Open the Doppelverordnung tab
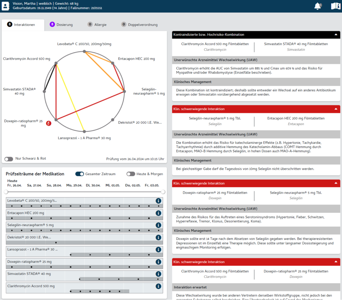342x300 pixels. 139,25
